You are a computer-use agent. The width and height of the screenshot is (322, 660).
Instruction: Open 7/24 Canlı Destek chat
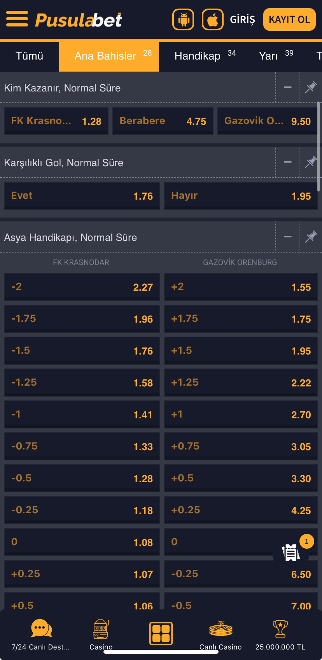pos(41,628)
